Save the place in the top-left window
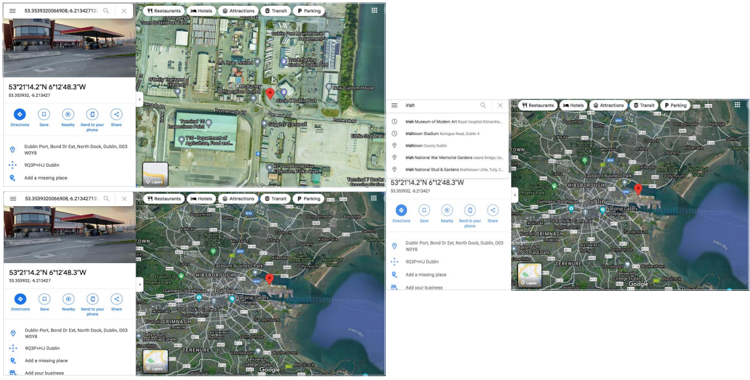Screen dimensions: 750x380 [44, 118]
